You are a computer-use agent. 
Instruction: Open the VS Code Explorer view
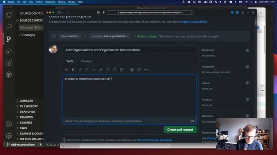pos(9,15)
